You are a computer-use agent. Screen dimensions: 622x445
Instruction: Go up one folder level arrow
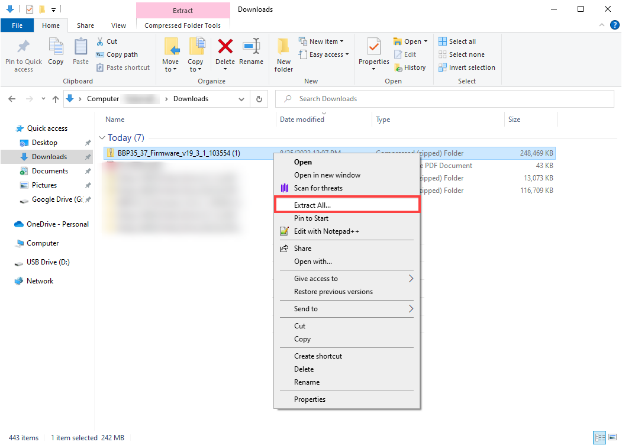(56, 99)
